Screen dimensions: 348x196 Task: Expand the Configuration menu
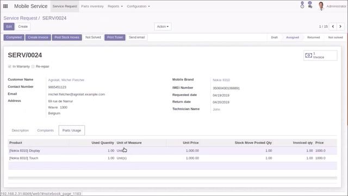coord(138,6)
